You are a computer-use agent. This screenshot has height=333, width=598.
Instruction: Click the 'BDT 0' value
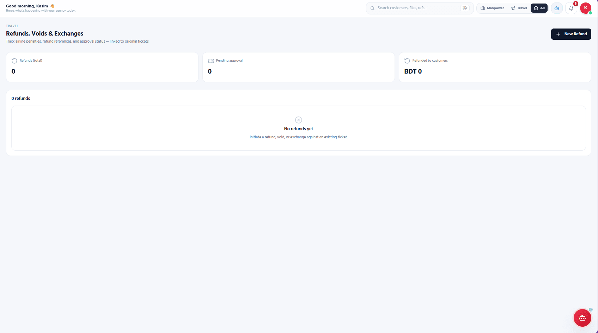click(x=413, y=71)
